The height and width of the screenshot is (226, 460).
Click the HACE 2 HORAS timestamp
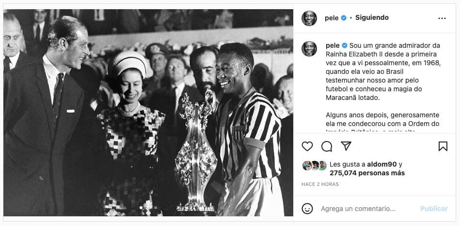[320, 184]
